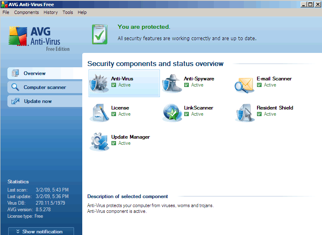Viewport: 322px width, 235px height.
Task: Open the Resident Shield icon
Action: coord(245,113)
